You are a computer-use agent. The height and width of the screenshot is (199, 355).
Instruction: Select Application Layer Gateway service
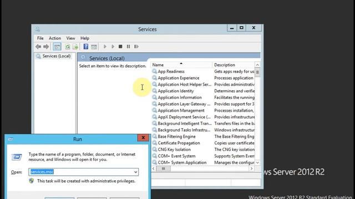pos(184,104)
